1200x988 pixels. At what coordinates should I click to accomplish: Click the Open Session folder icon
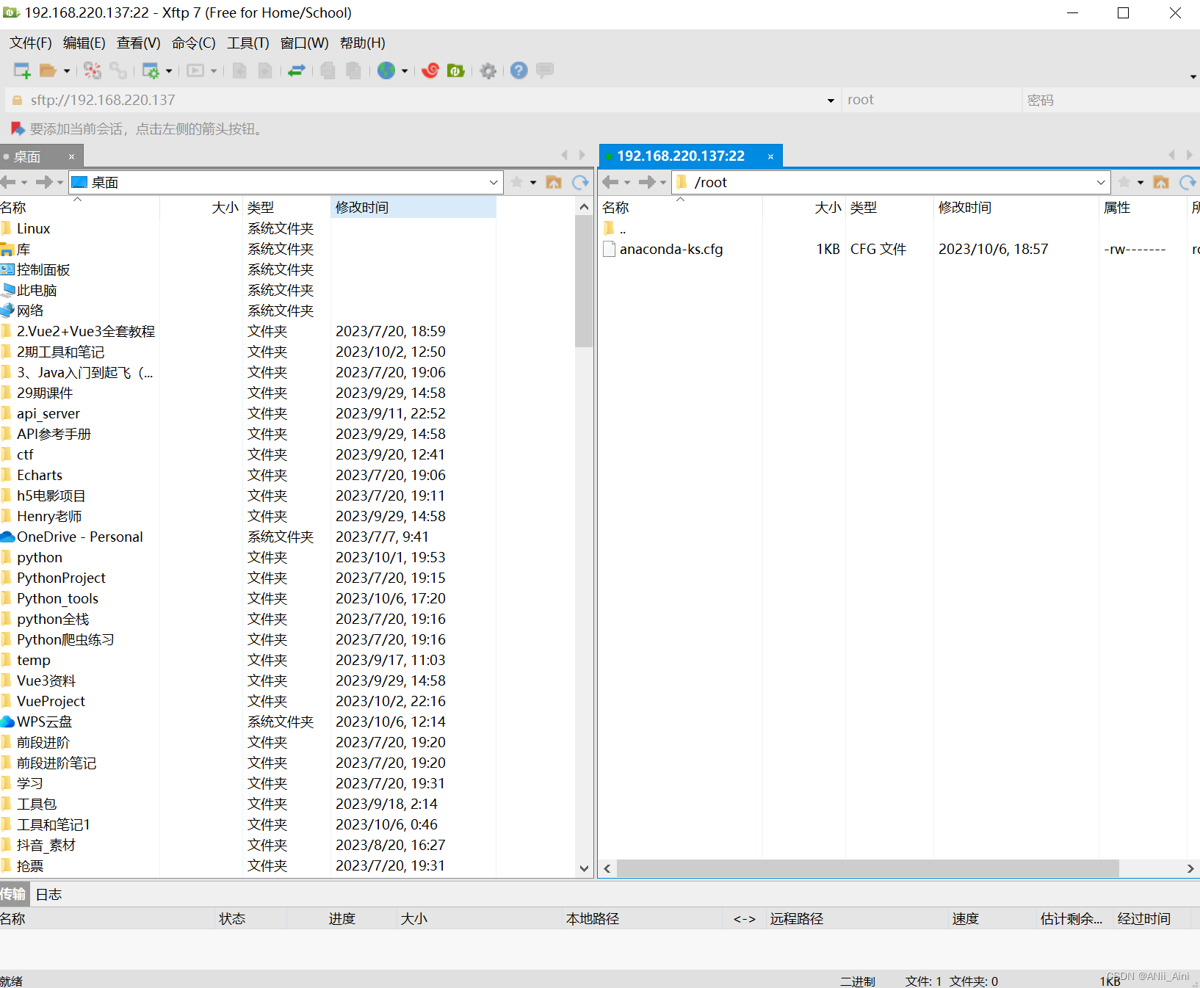[48, 70]
